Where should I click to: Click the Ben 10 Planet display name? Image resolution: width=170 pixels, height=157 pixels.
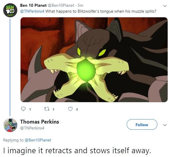pos(33,5)
